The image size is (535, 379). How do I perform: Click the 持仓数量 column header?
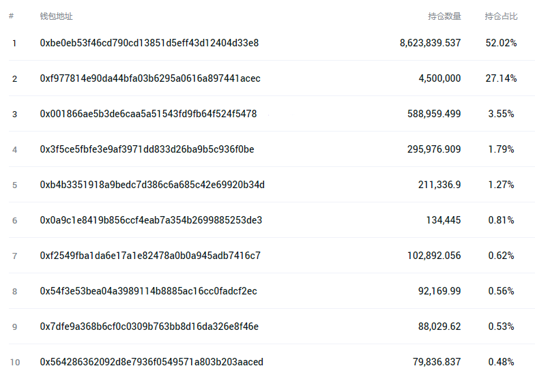[x=445, y=16]
